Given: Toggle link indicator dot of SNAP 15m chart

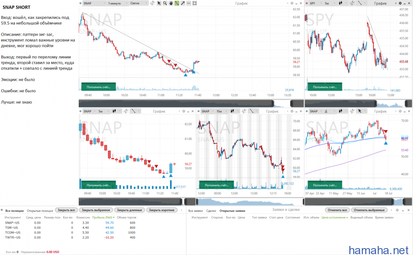Looking at the screenshot, I should pos(198,111).
